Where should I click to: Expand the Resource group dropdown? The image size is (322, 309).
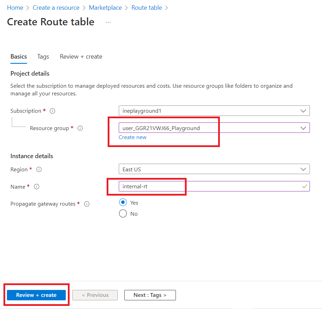[214, 128]
